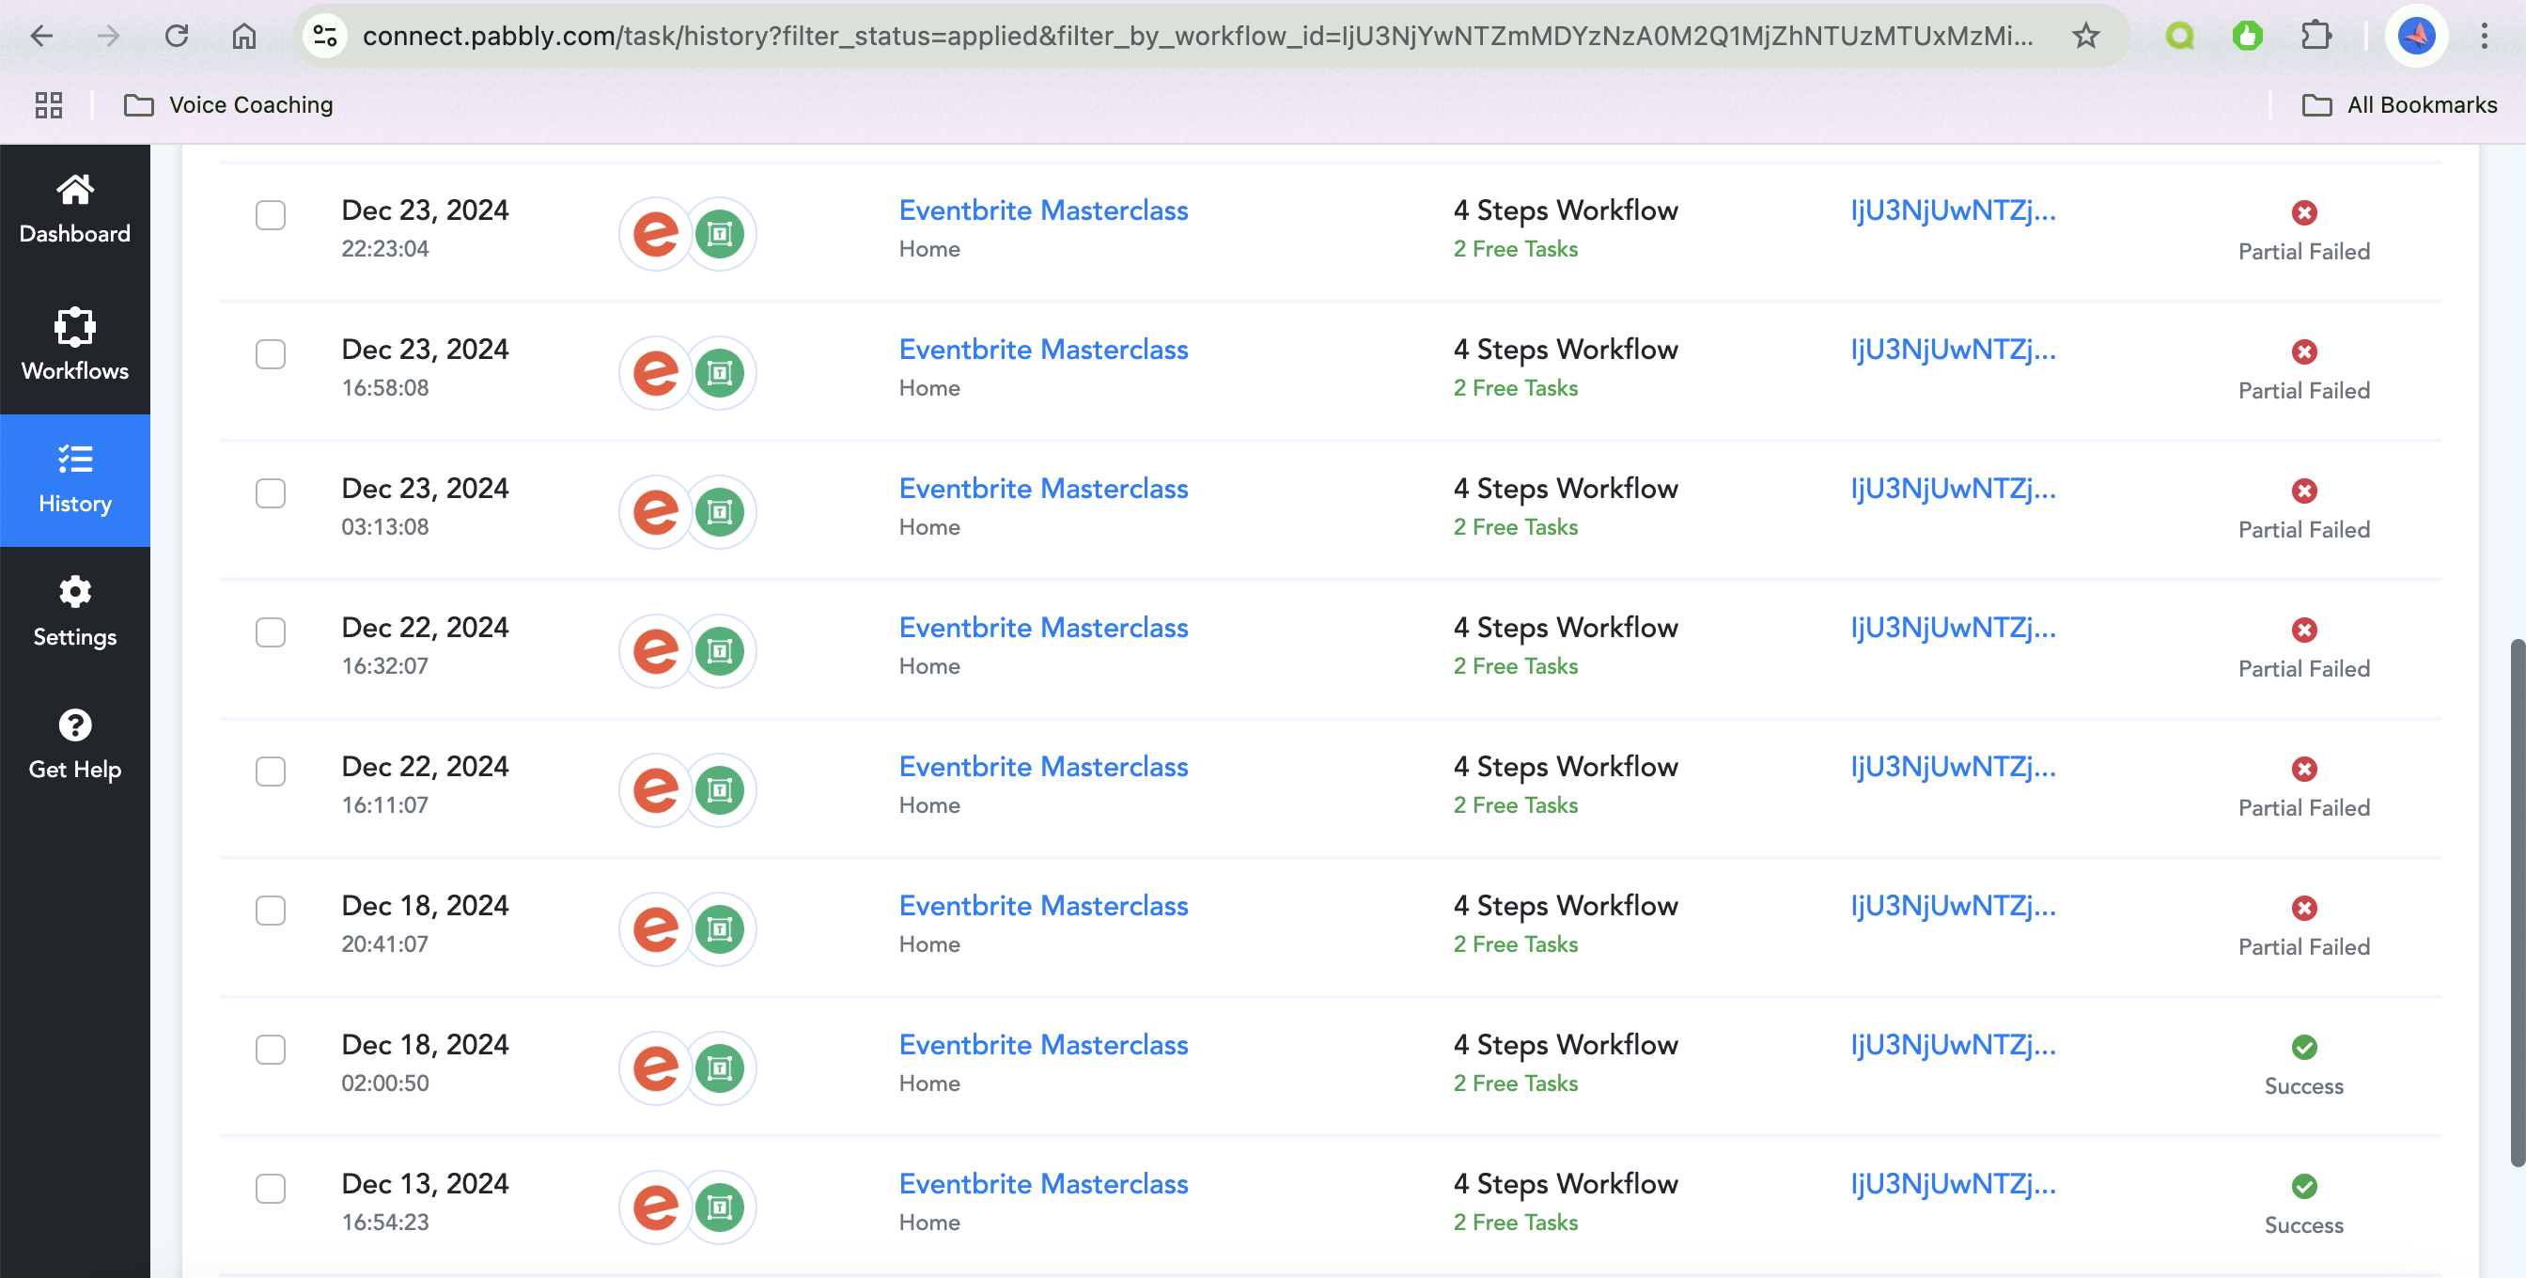Open Eventbrite Masterclass link in 02:00:50 row
This screenshot has width=2526, height=1278.
pyautogui.click(x=1043, y=1045)
